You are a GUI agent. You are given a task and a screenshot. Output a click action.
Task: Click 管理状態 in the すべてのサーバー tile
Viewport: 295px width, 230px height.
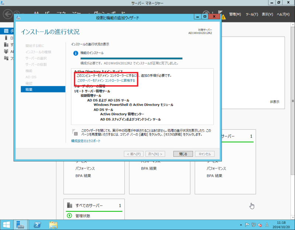(x=83, y=216)
